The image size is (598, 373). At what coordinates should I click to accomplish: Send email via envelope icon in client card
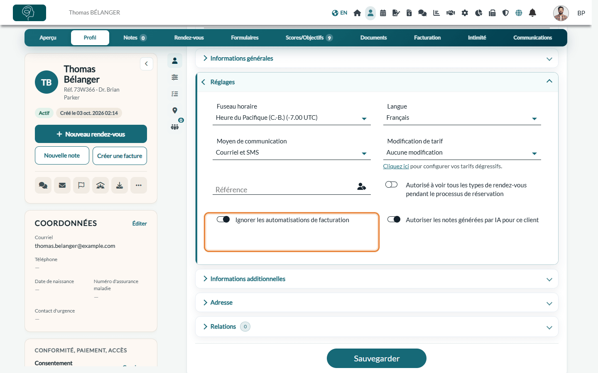point(62,185)
